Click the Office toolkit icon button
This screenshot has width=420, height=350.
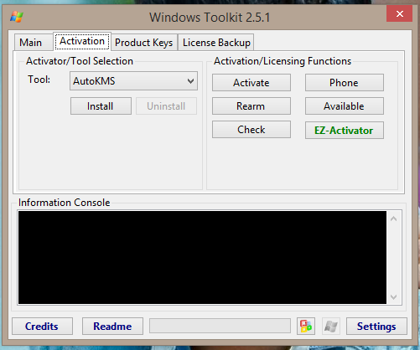(x=306, y=326)
